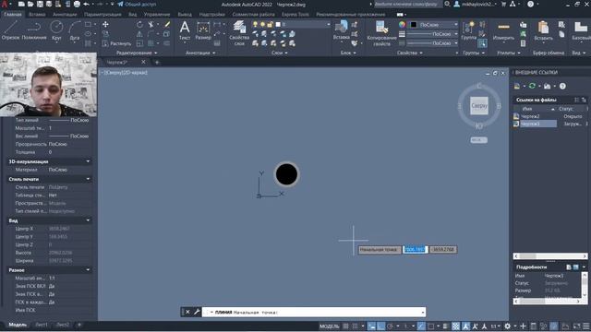Click the Растянуть stretch tool
This screenshot has height=332, width=591.
point(116,43)
